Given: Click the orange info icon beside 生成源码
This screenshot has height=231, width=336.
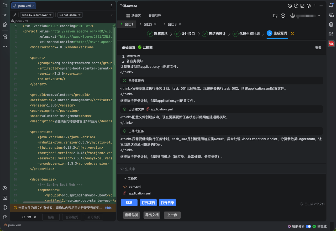Looking at the screenshot, I should tap(293, 33).
